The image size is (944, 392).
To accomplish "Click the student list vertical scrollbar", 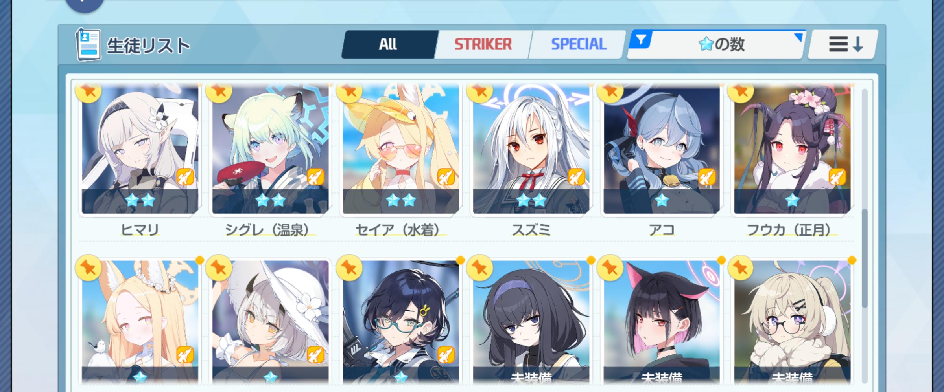I will click(x=865, y=236).
